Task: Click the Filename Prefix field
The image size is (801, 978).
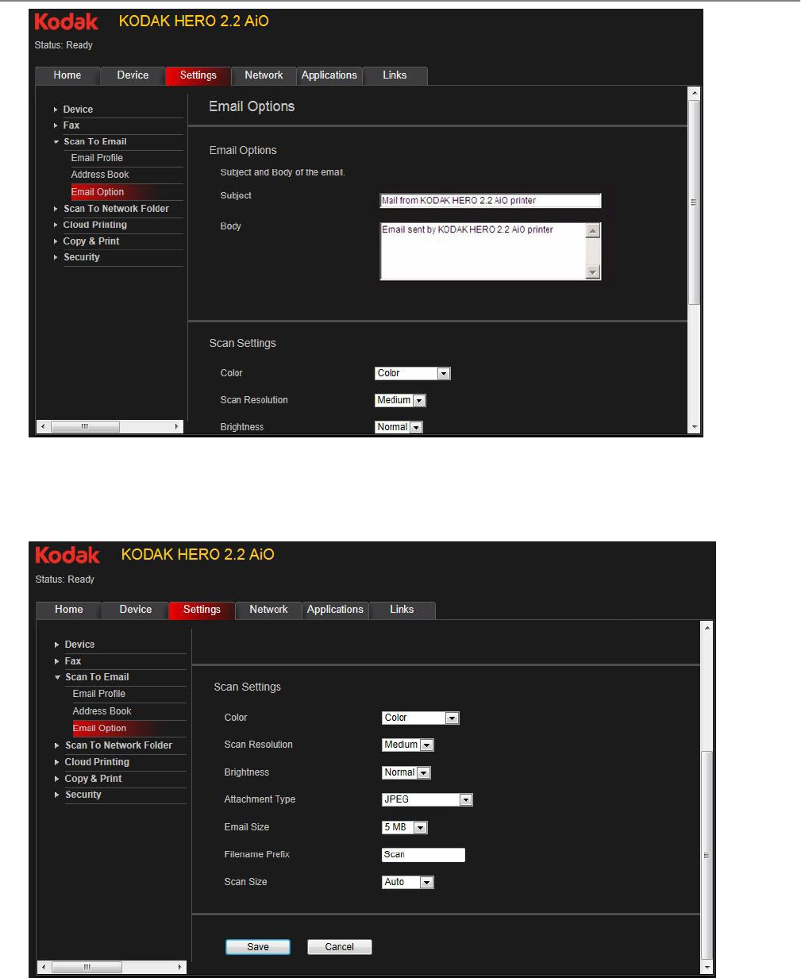Action: click(x=423, y=855)
